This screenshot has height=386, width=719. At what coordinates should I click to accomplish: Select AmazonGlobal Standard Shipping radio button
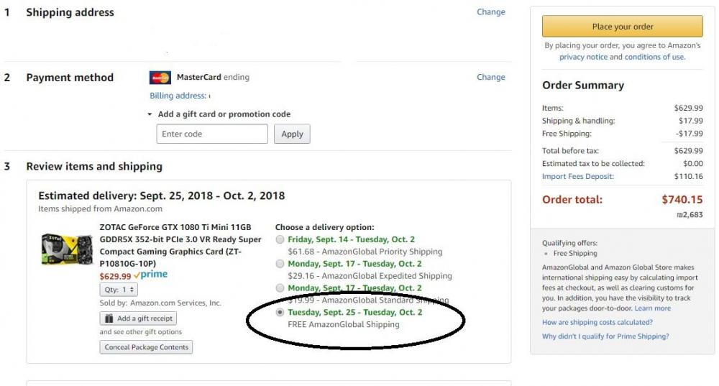coord(280,288)
